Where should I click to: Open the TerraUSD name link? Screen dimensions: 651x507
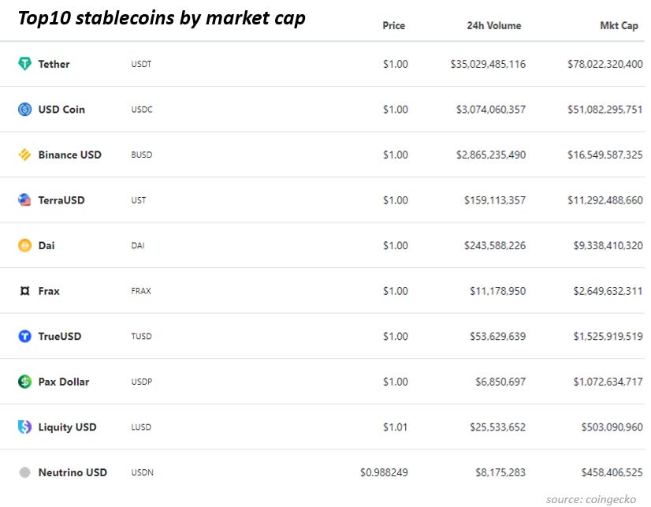pos(61,200)
